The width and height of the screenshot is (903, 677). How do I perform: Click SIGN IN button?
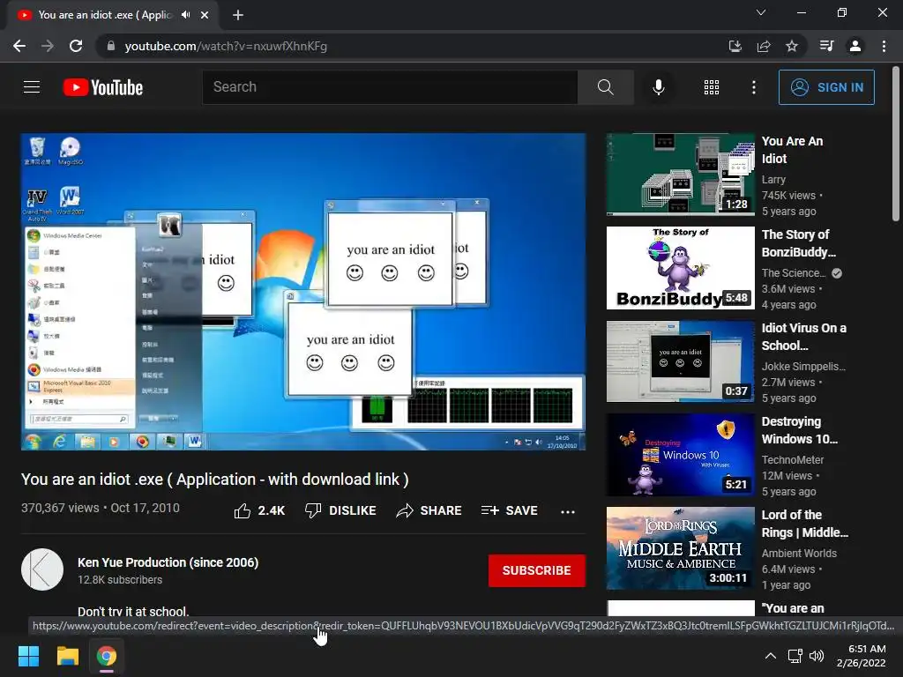(826, 87)
